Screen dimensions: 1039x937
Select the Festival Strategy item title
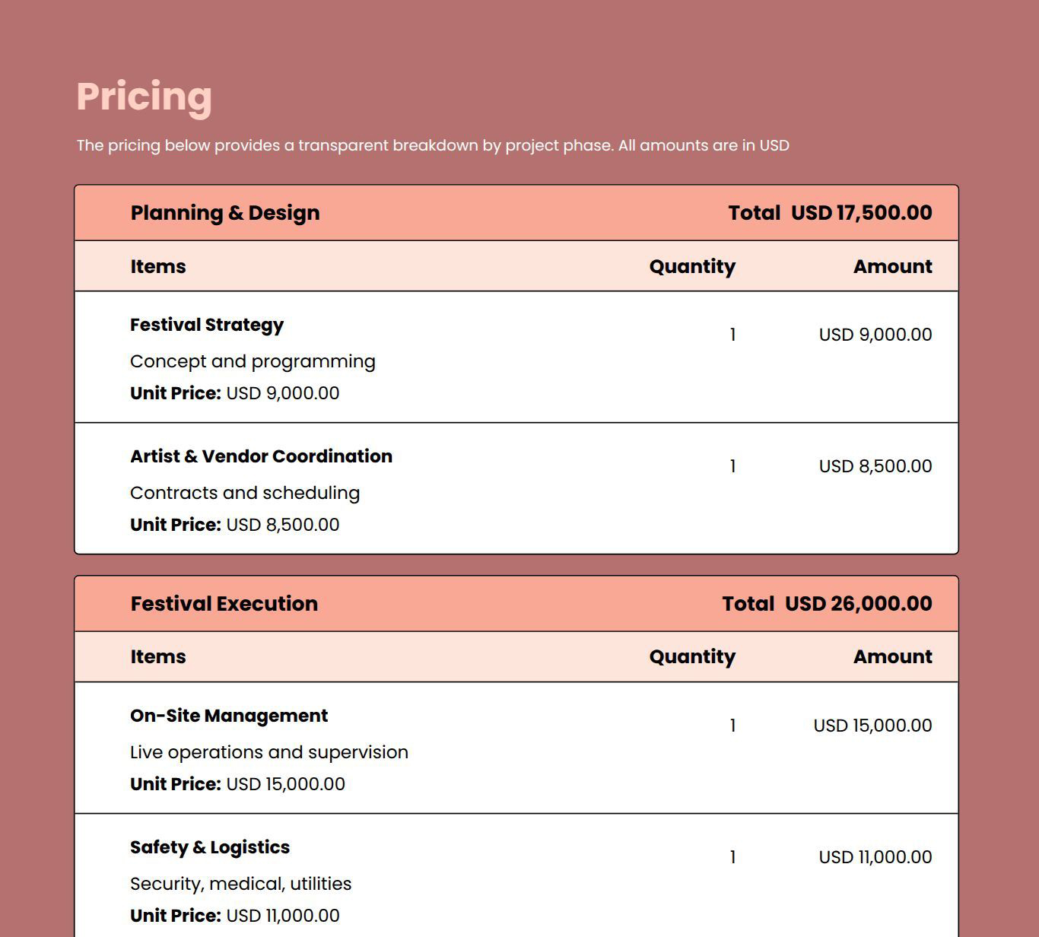coord(206,325)
